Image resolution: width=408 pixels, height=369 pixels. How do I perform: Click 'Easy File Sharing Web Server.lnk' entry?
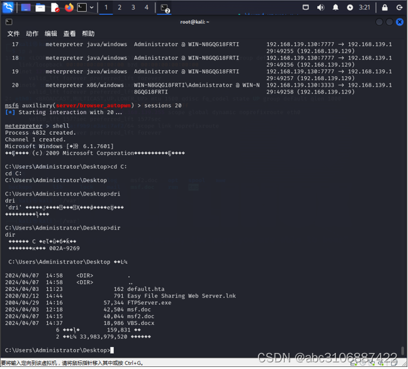click(x=181, y=296)
